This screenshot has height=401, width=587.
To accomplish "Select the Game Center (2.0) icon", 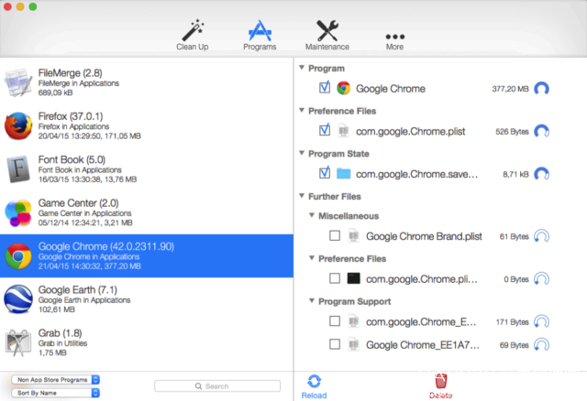I will click(x=18, y=212).
